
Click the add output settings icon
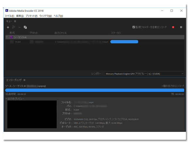tap(14, 27)
